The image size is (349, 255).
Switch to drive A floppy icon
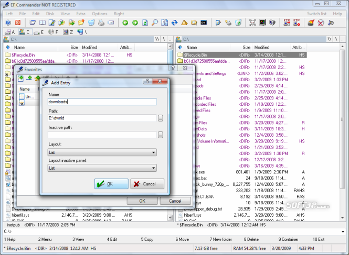[10, 32]
